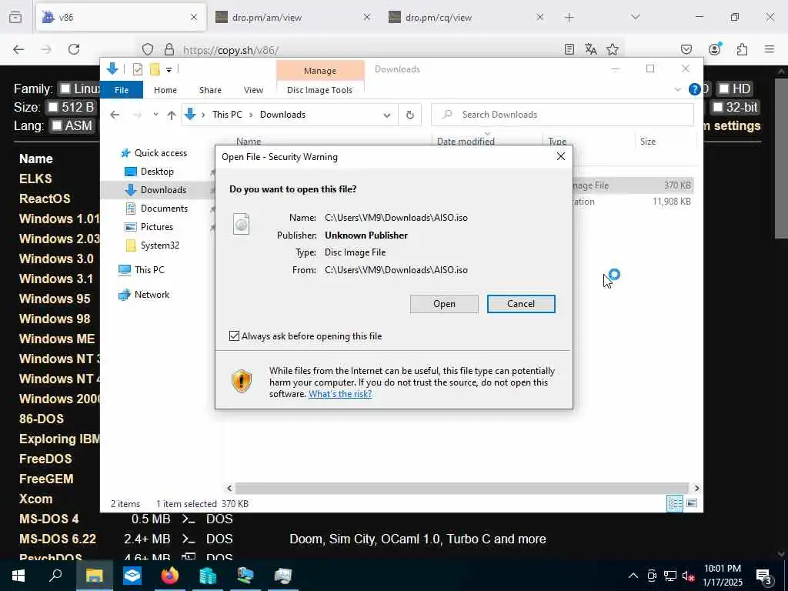788x591 pixels.
Task: Open the Disc Image Tools tab
Action: (x=319, y=90)
